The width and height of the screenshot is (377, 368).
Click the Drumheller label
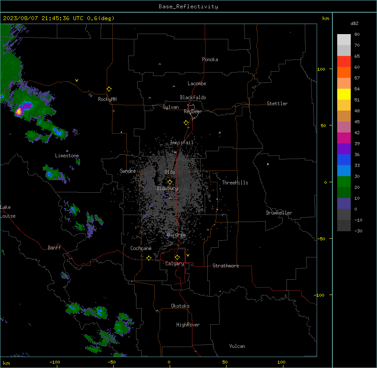pos(279,213)
